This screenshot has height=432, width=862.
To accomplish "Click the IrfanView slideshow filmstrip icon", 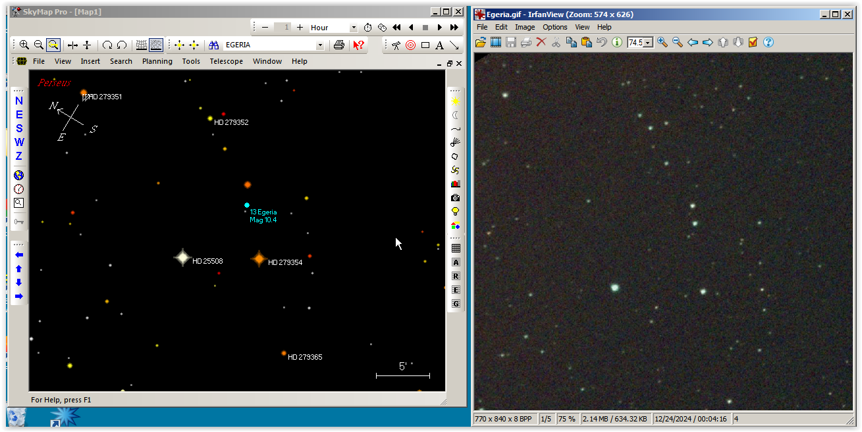I will (x=496, y=42).
